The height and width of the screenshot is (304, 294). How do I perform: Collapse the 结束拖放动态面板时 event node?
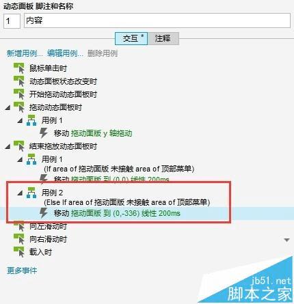click(8, 146)
